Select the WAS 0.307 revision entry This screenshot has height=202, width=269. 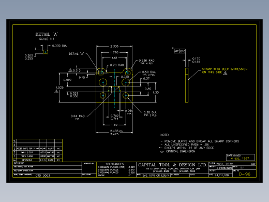(27, 152)
